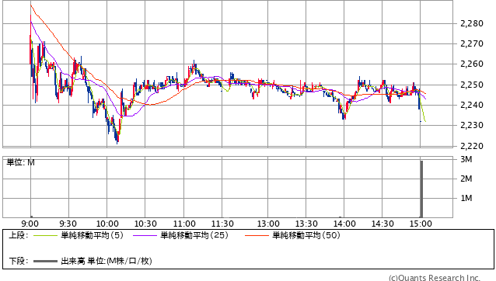Click the 15:00 time axis label

[x=421, y=224]
